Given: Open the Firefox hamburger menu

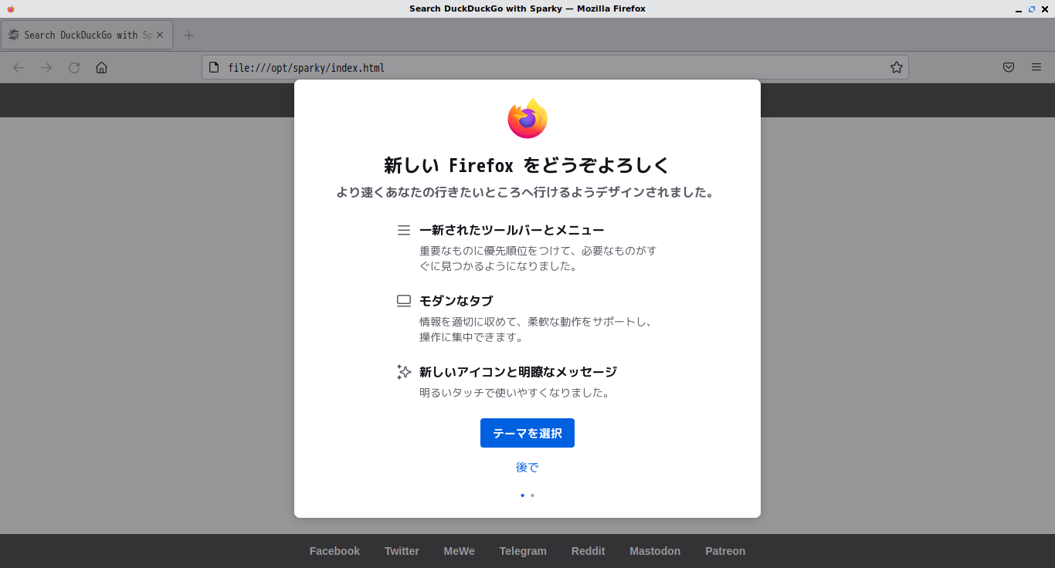Looking at the screenshot, I should pyautogui.click(x=1036, y=68).
